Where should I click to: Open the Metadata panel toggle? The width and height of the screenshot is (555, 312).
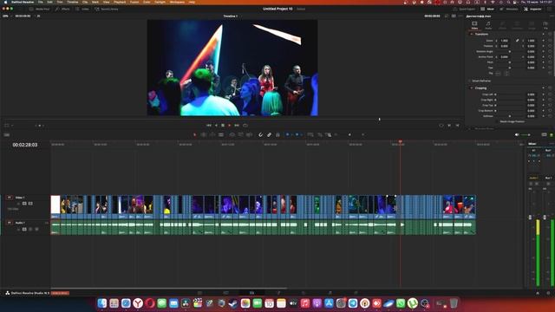[x=509, y=9]
